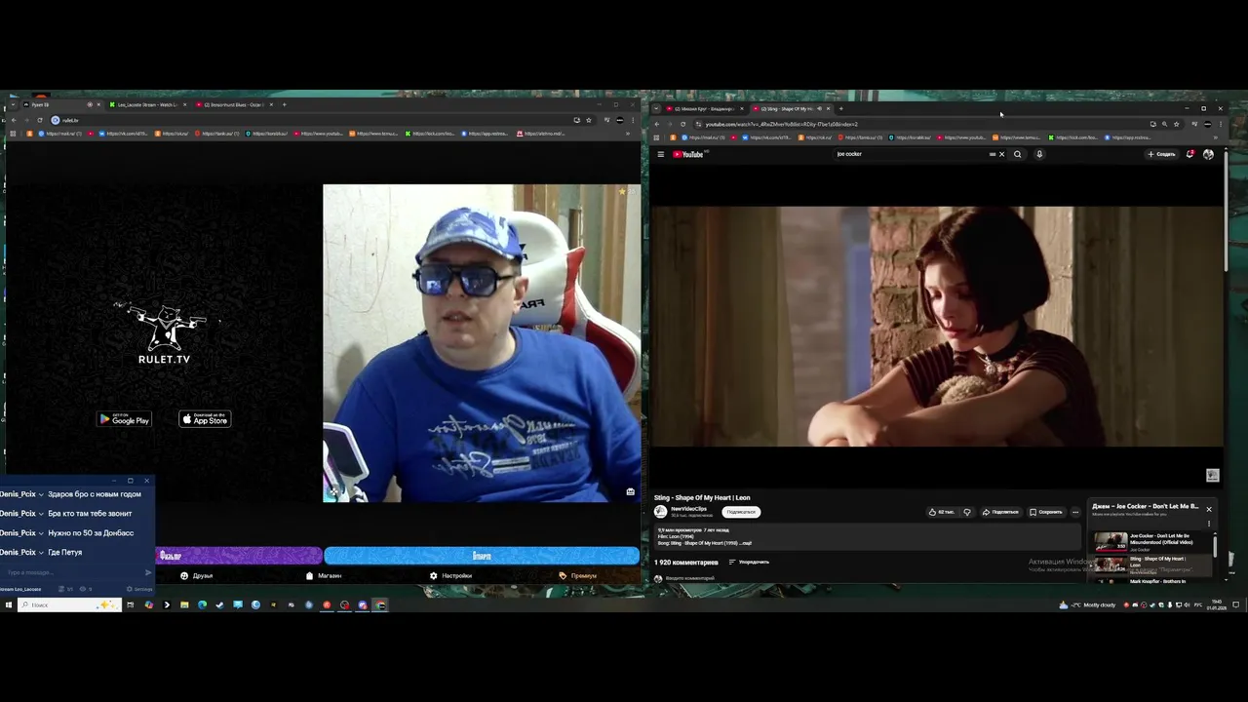Bookmark the YouTube page with star

click(1176, 124)
